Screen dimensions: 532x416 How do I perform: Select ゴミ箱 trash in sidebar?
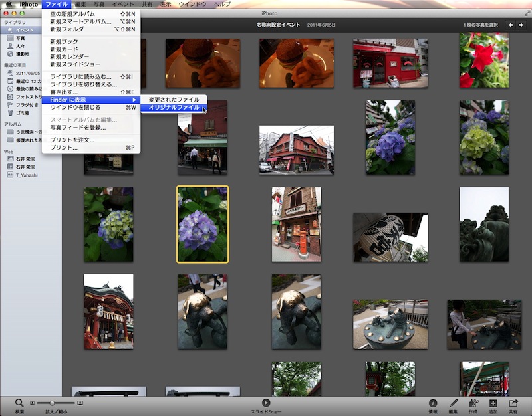23,113
